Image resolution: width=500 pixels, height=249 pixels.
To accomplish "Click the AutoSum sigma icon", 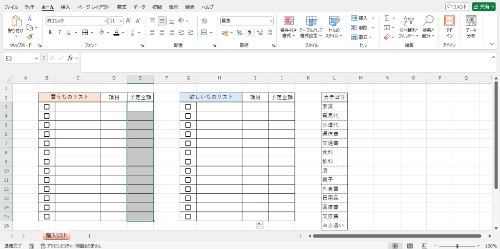I will click(x=387, y=18).
